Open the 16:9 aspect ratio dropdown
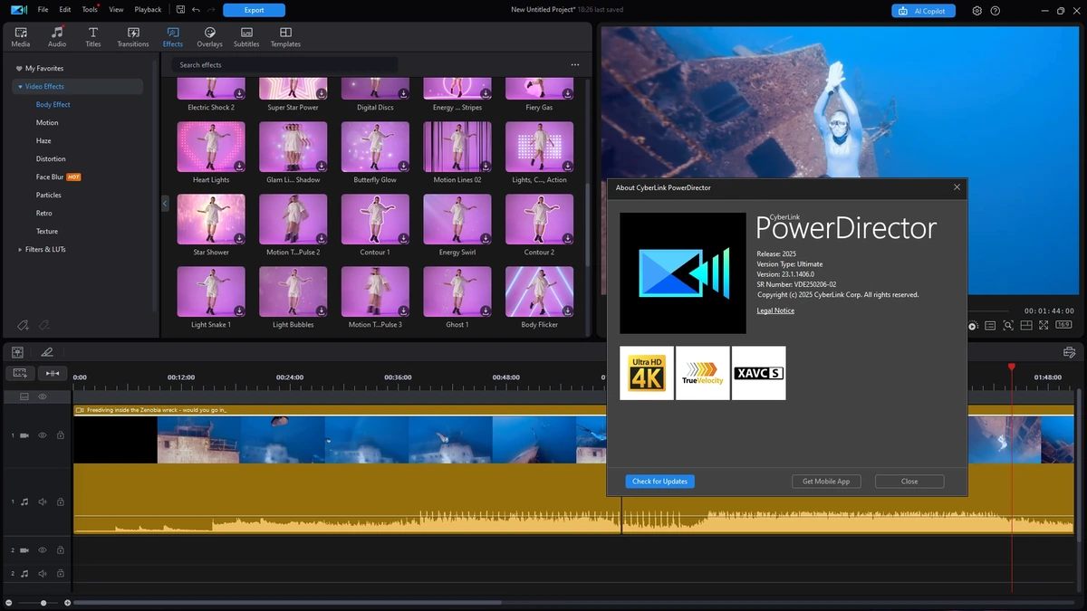Image resolution: width=1087 pixels, height=611 pixels. 1063,325
